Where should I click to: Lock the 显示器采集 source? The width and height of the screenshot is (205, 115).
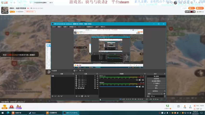[97, 88]
